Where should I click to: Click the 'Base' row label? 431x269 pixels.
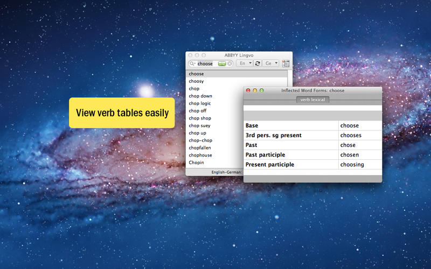click(x=252, y=125)
